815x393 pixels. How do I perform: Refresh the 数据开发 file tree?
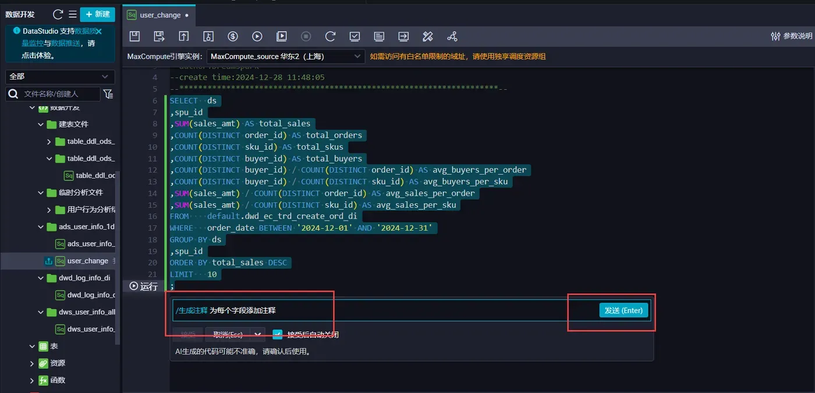[x=58, y=15]
